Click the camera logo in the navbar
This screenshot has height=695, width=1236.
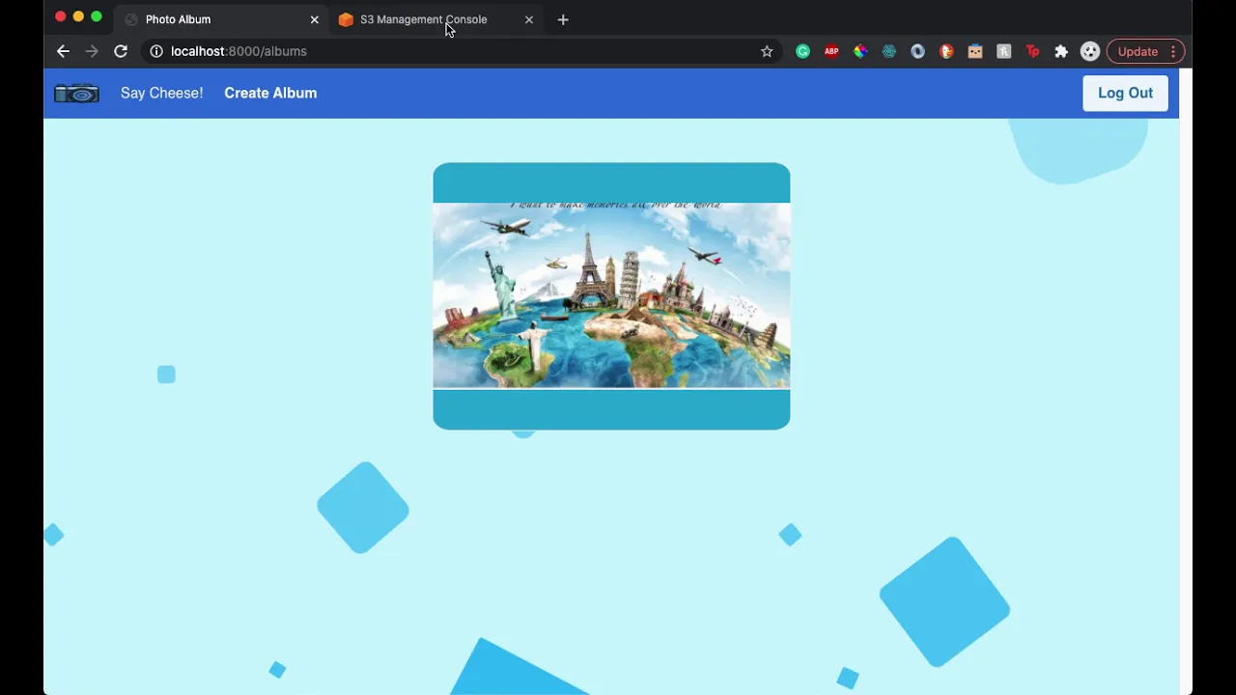[x=76, y=94]
